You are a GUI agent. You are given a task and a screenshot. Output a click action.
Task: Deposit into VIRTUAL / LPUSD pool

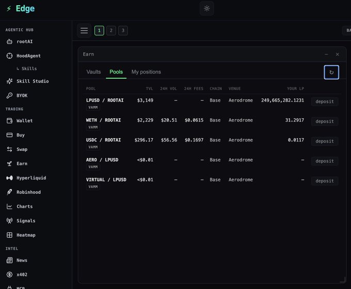click(x=325, y=181)
